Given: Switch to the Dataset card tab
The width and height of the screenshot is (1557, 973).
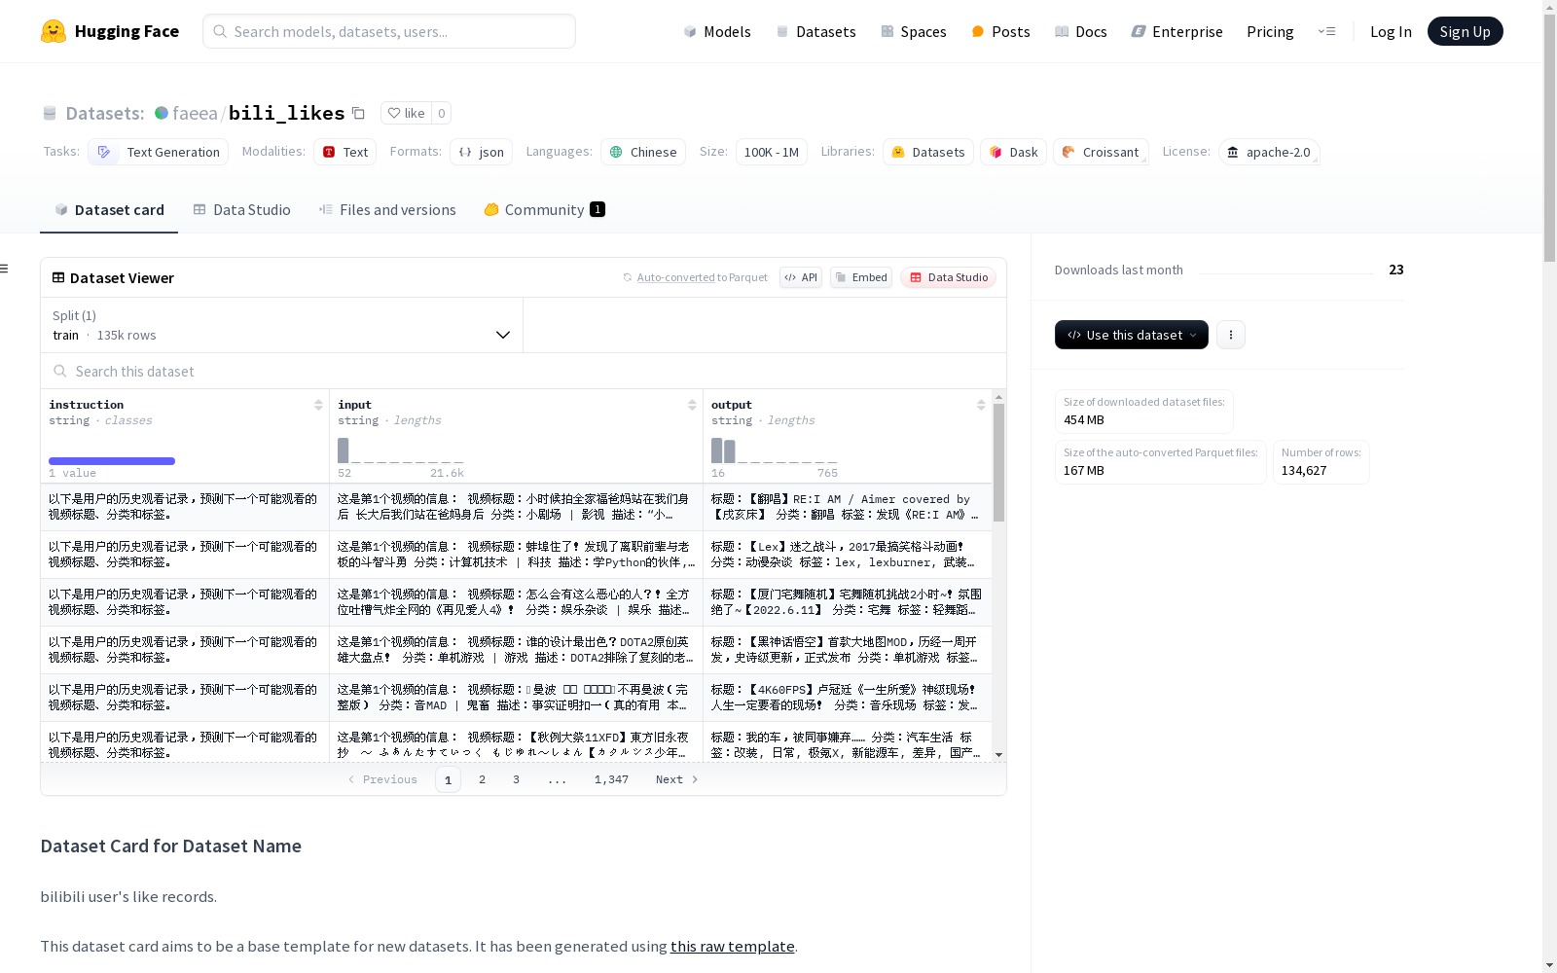Looking at the screenshot, I should tap(109, 209).
